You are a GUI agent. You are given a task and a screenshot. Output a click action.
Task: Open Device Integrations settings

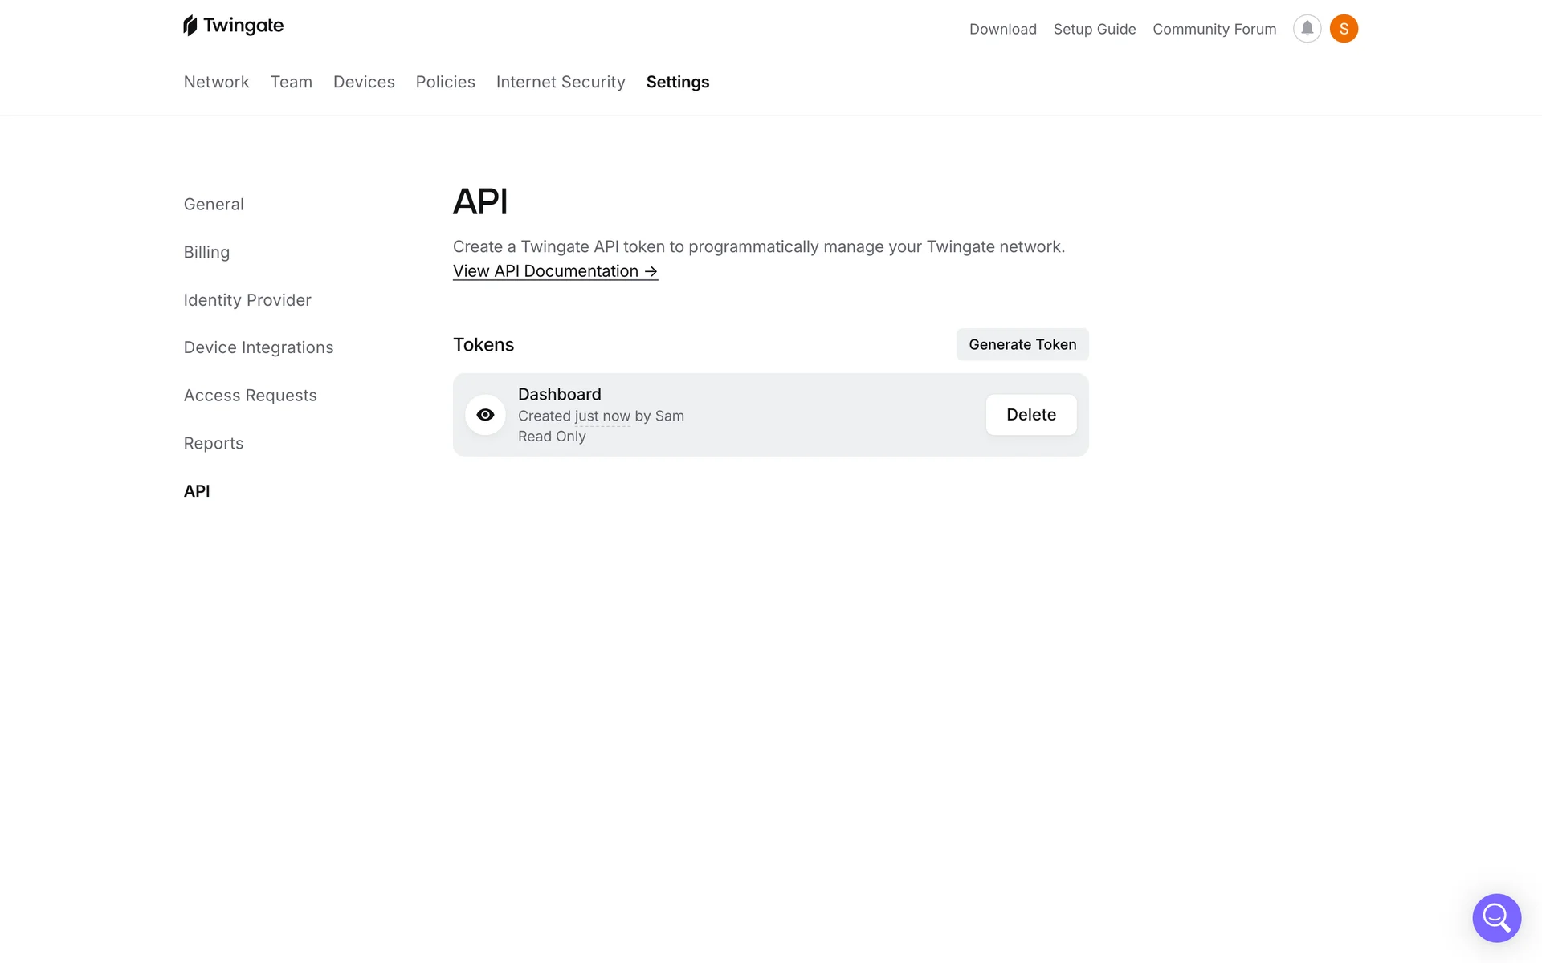(x=258, y=347)
